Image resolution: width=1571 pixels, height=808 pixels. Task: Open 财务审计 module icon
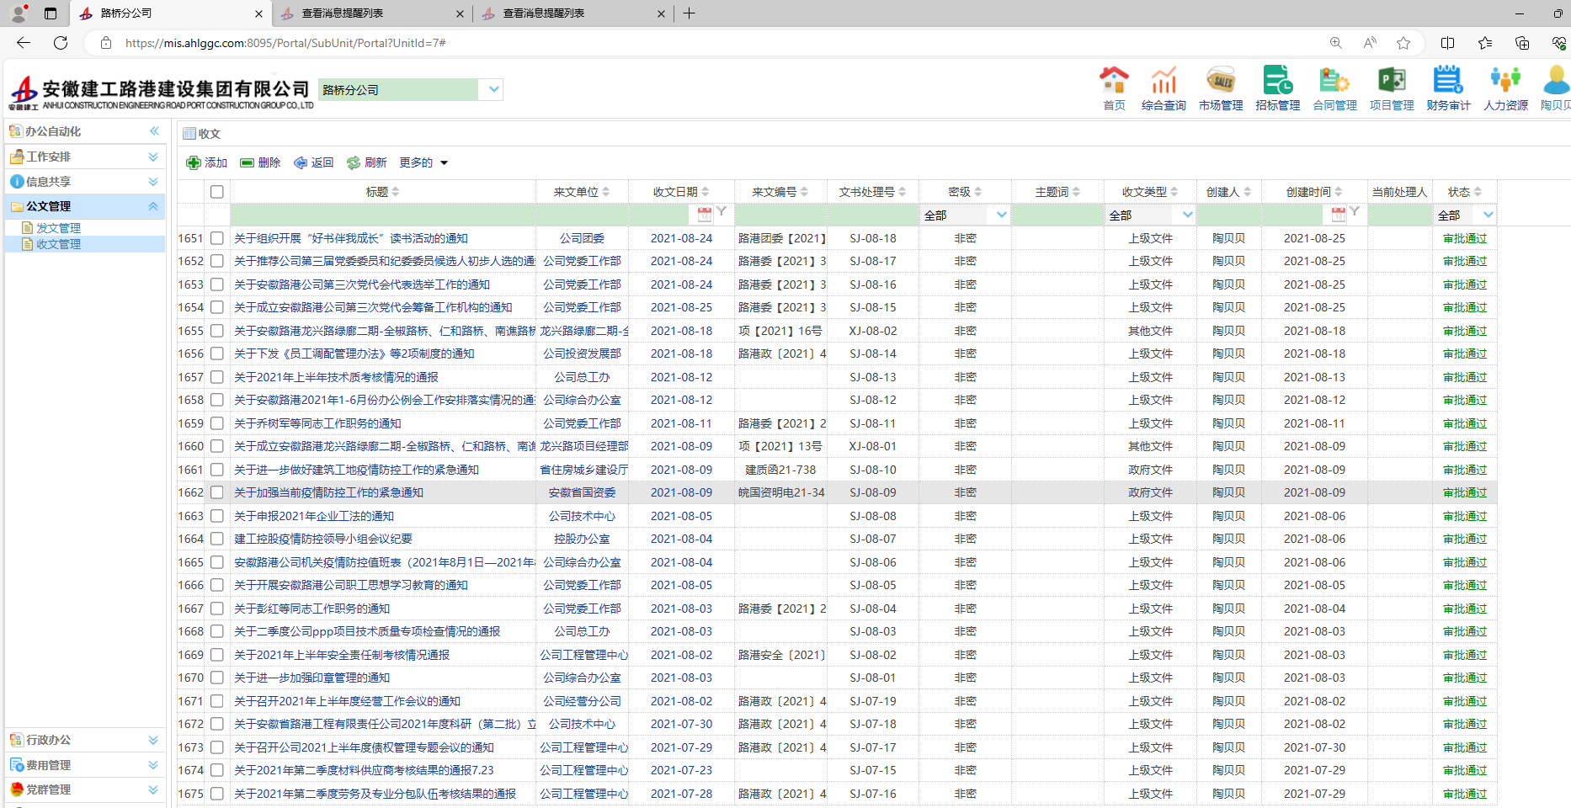click(x=1448, y=82)
